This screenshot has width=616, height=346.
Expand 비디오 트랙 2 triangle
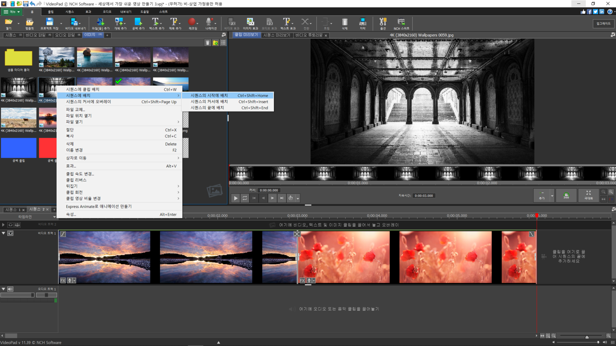tap(4, 225)
